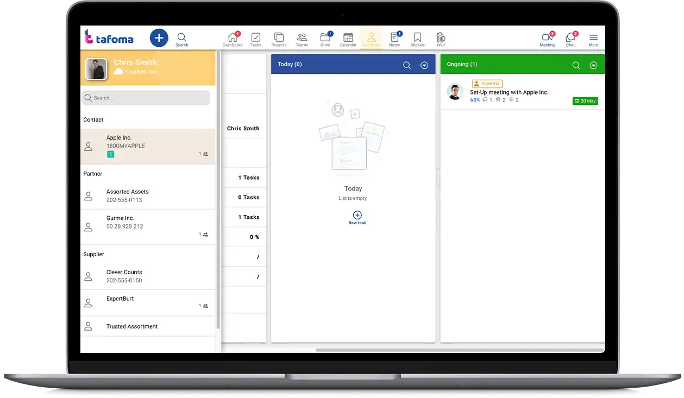
Task: Click the 0 % value in detail panel
Action: pos(254,237)
